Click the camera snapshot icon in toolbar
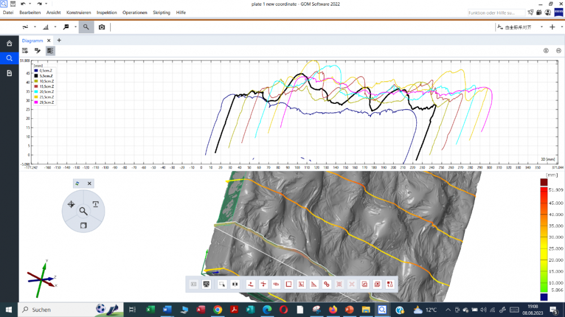 pos(102,27)
